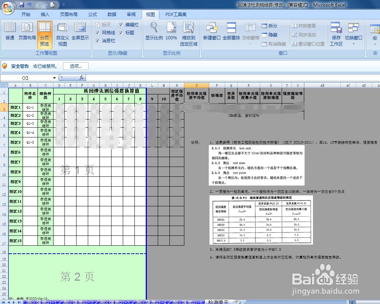Screen dimensions: 380x304
Task: Click the security warning shield icon
Action: 5,66
